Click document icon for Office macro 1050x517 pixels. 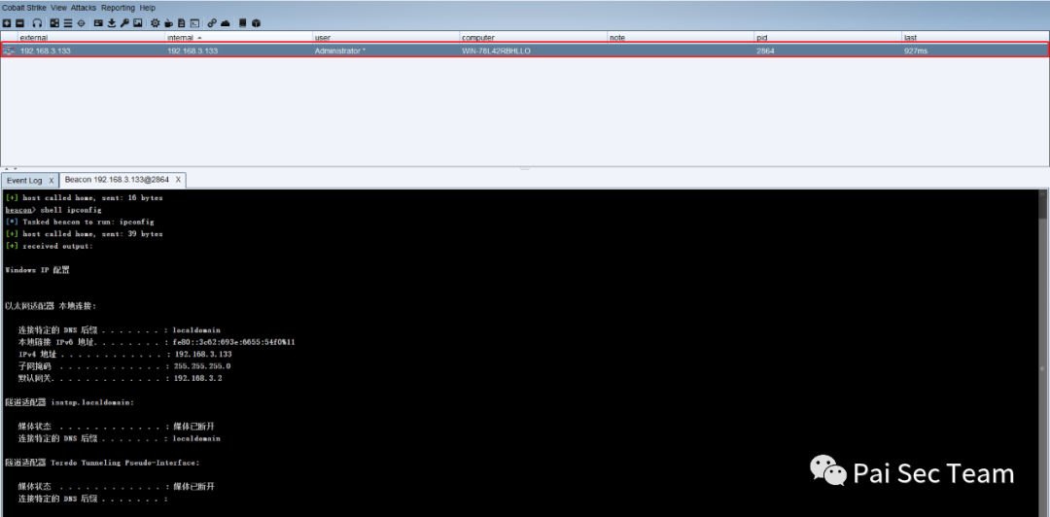[182, 22]
